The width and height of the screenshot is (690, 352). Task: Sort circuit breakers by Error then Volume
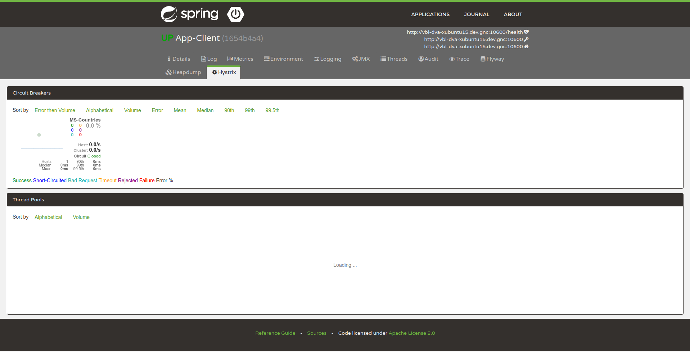coord(55,110)
